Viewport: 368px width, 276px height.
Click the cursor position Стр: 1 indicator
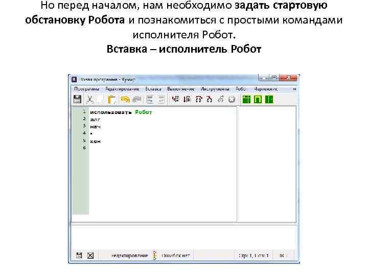tap(254, 256)
